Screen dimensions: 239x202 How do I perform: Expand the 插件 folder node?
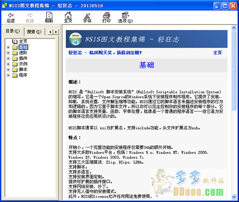pyautogui.click(x=8, y=59)
